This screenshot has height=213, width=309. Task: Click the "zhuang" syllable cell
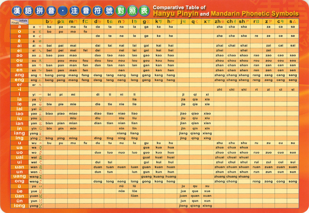(220, 177)
